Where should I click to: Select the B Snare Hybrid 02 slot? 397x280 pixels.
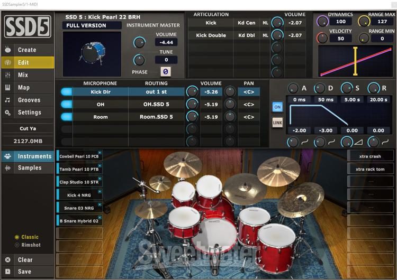79,221
